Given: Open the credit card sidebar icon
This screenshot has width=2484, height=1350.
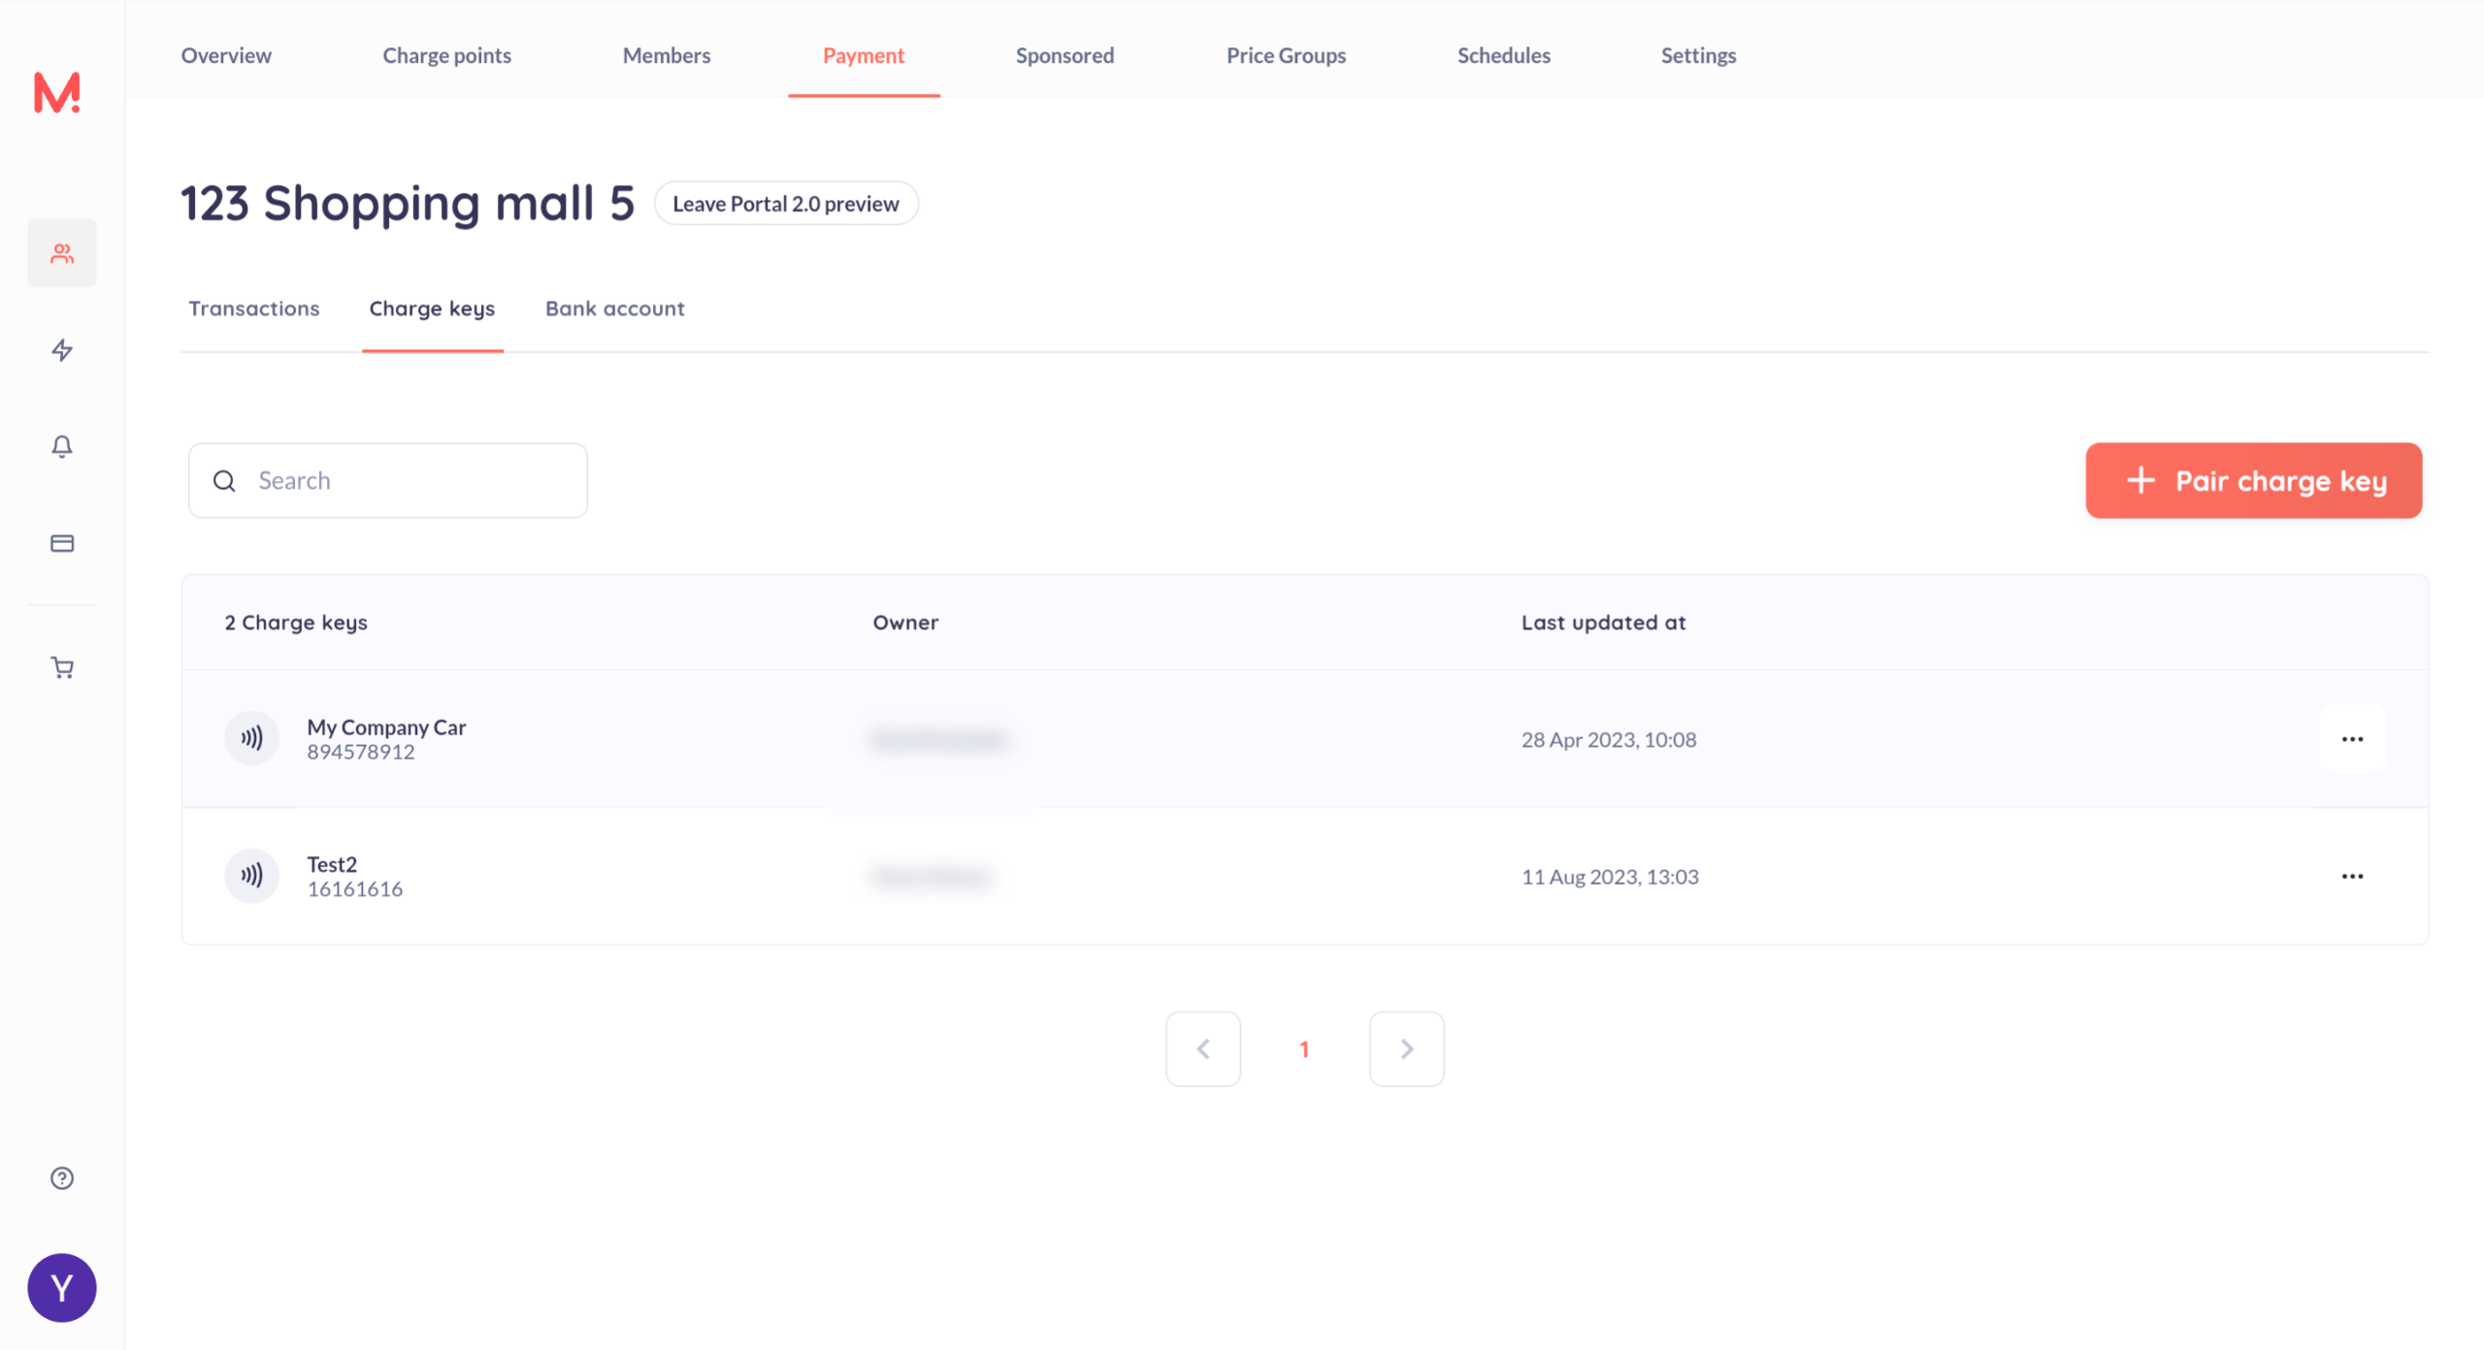Looking at the screenshot, I should pos(62,543).
